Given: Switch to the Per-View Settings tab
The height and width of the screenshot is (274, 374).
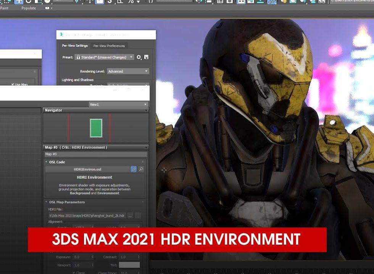Looking at the screenshot, I should [75, 46].
